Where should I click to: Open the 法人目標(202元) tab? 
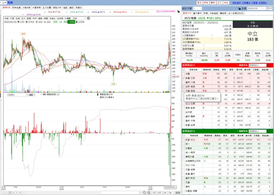(236, 13)
